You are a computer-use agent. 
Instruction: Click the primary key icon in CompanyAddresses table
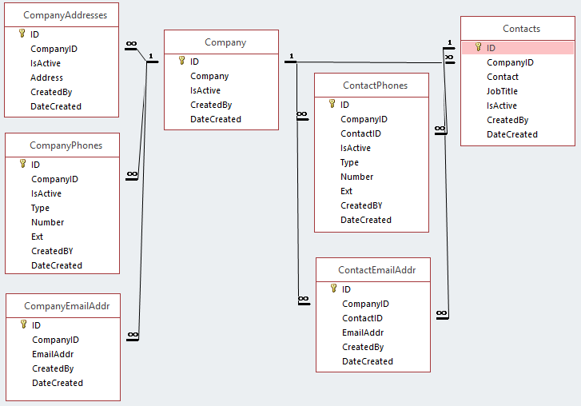(22, 34)
